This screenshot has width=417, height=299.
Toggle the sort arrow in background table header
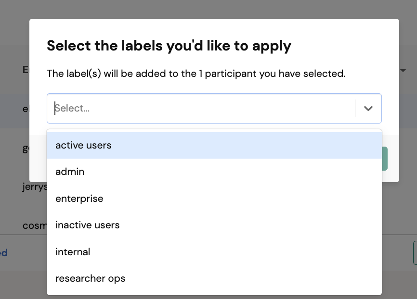point(403,70)
